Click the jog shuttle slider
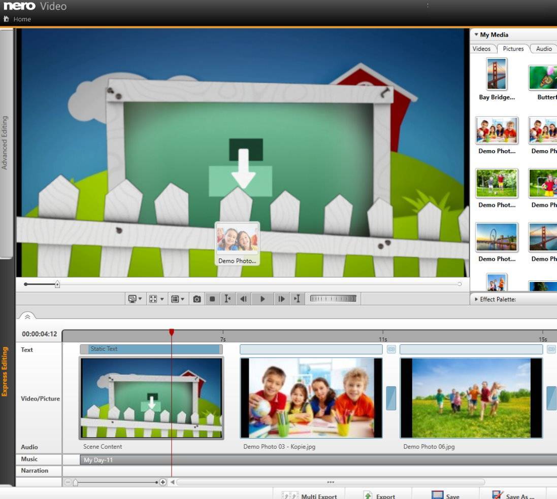This screenshot has width=557, height=499. point(333,299)
